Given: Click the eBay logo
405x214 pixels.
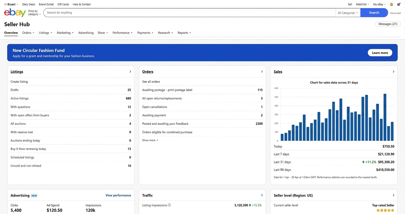Looking at the screenshot, I should [x=15, y=13].
